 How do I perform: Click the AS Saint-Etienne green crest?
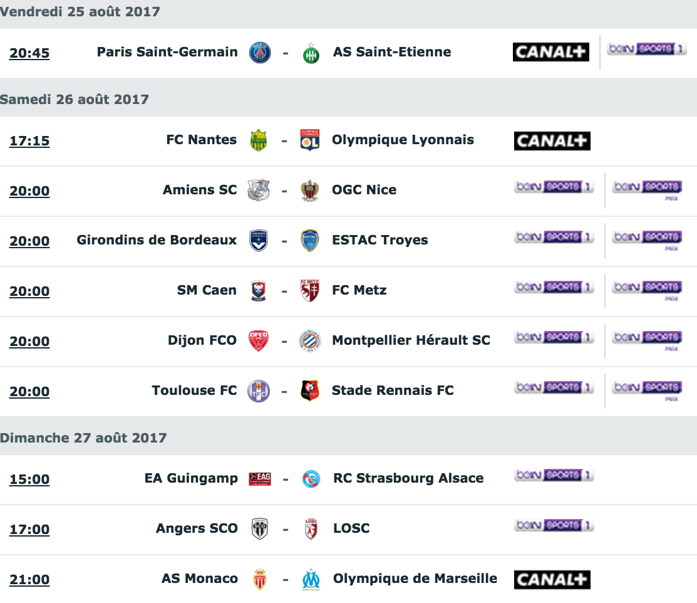(311, 53)
